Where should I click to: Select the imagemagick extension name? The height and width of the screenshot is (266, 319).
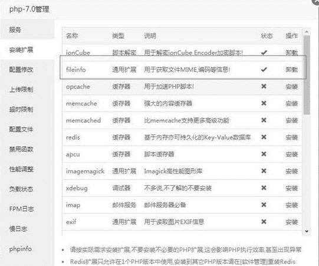[x=85, y=172]
